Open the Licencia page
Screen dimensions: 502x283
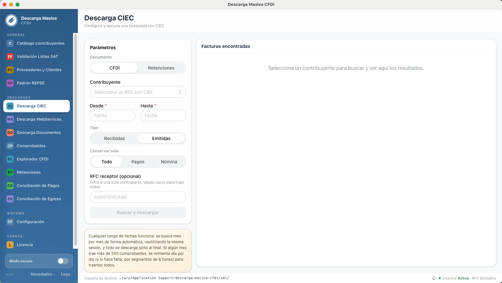[36, 245]
